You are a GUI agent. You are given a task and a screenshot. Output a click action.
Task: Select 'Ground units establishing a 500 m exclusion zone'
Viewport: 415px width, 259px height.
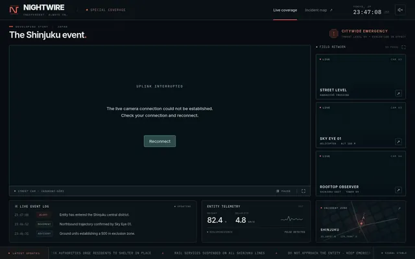(97, 234)
